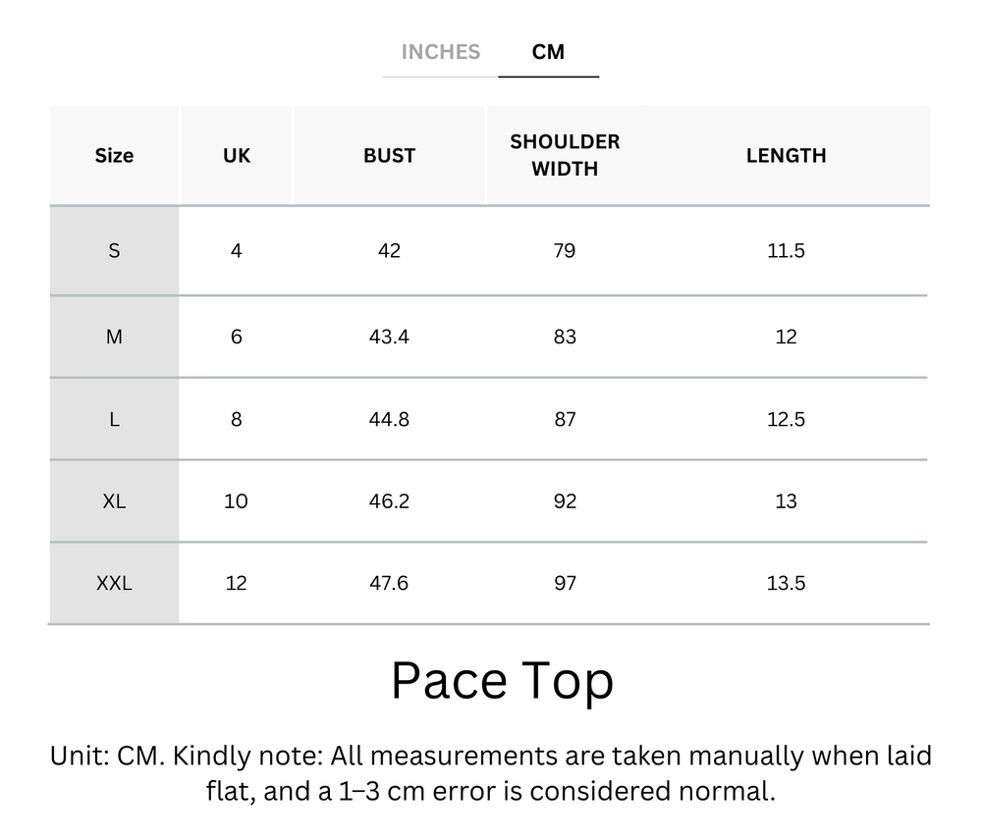Click the measurement note text below title
Screen dimensions: 982x837
click(491, 773)
